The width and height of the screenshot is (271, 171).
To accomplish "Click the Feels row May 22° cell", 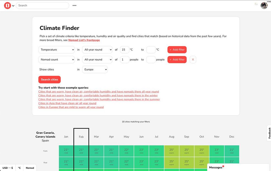I will pyautogui.click(x=126, y=151).
